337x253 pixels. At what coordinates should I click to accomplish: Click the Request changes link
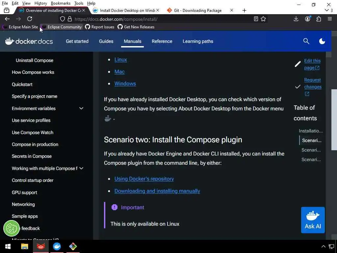[x=313, y=87]
